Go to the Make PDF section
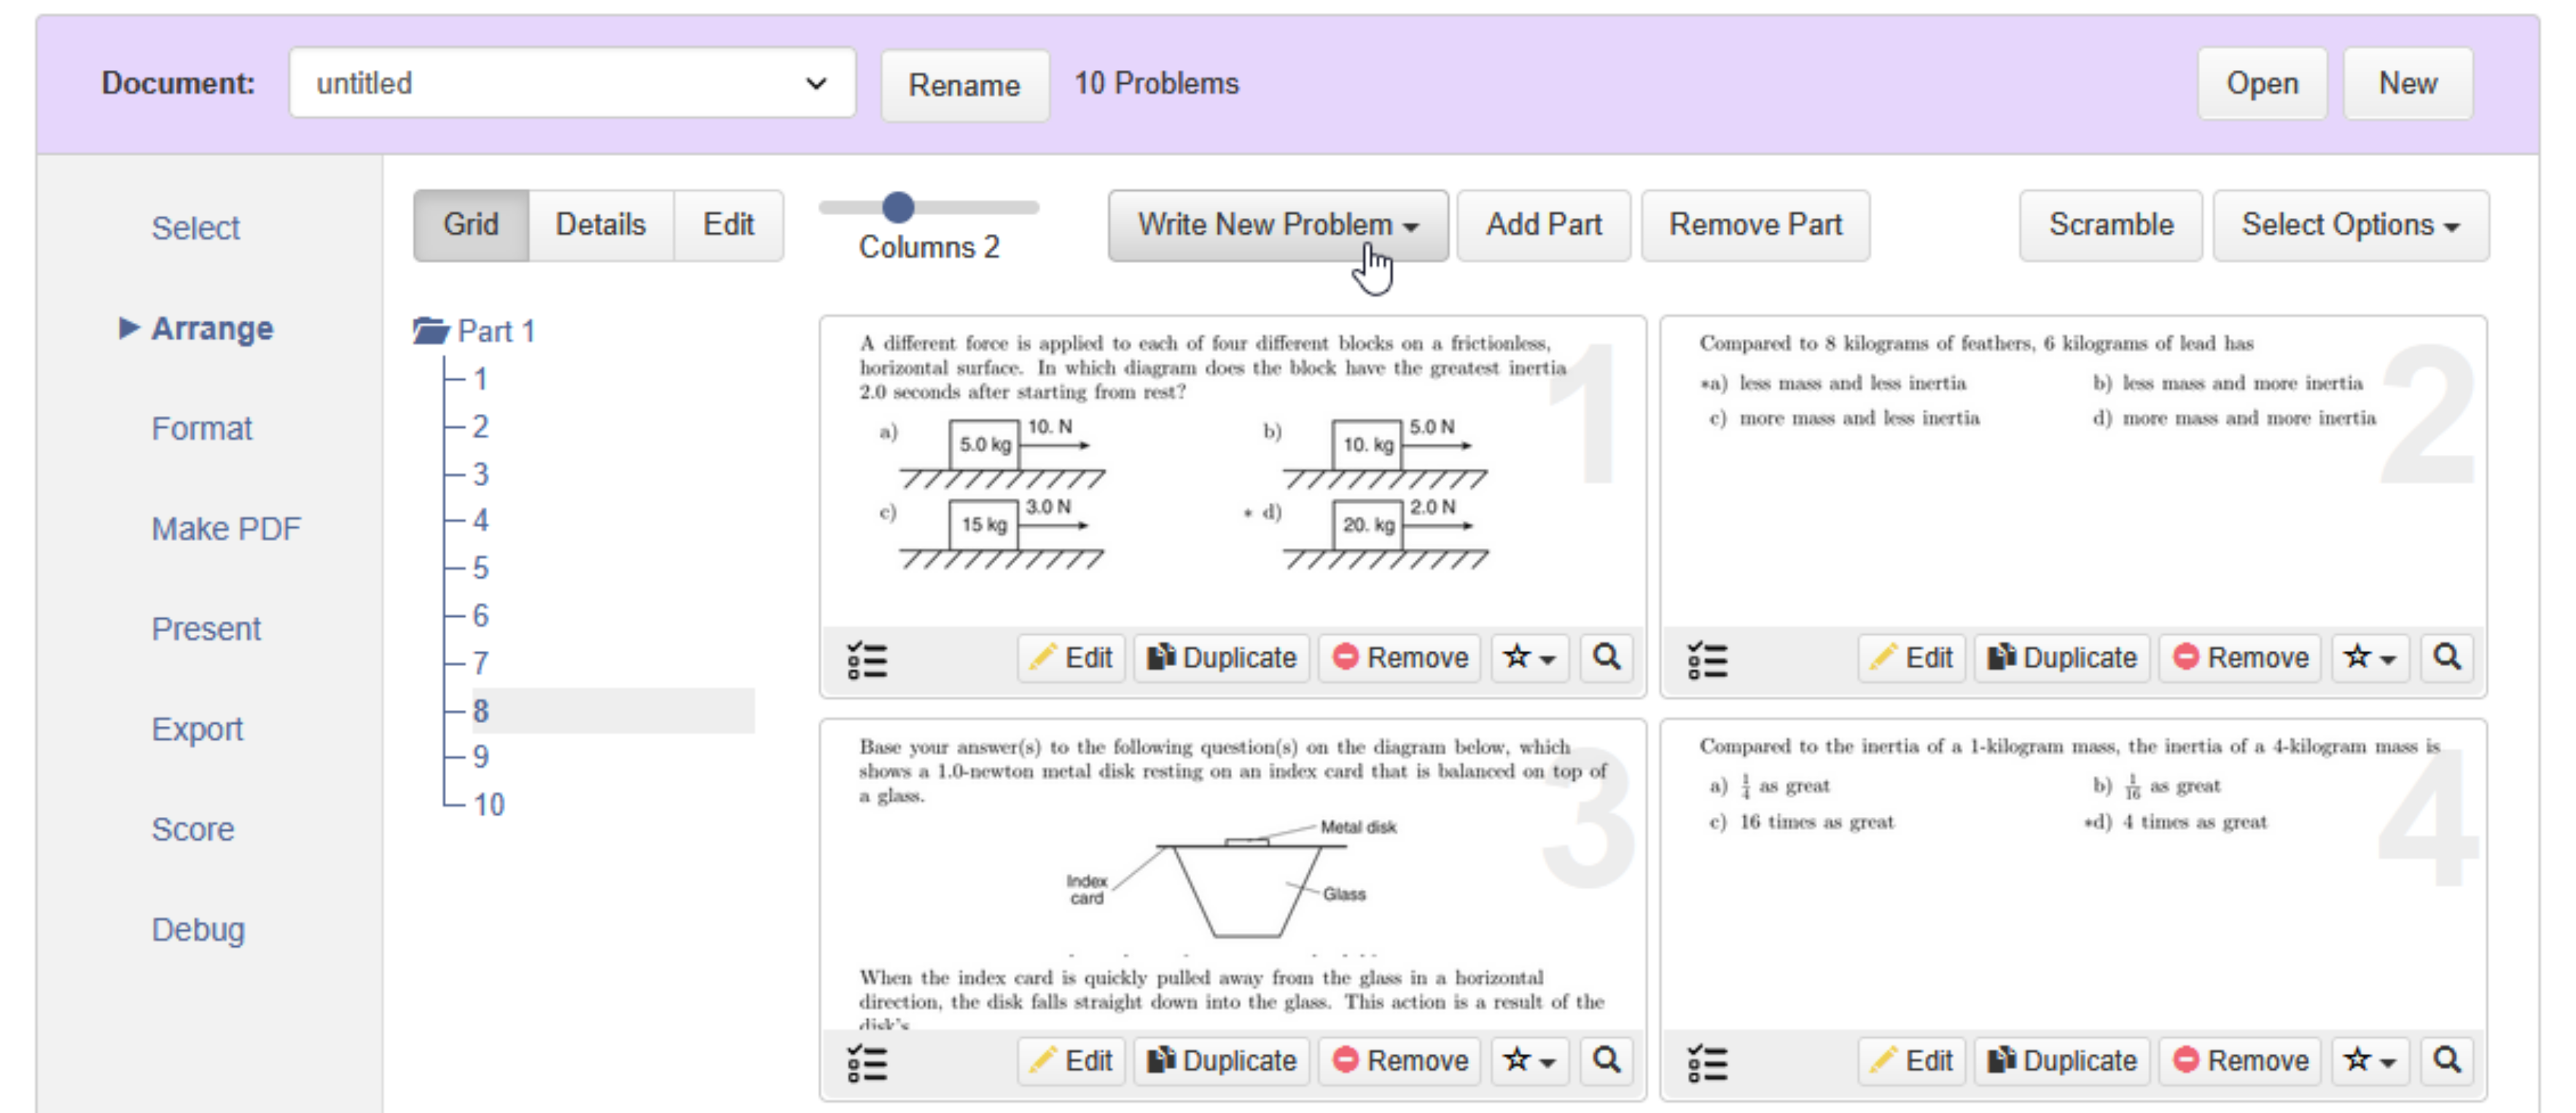This screenshot has height=1113, width=2576. coord(225,529)
